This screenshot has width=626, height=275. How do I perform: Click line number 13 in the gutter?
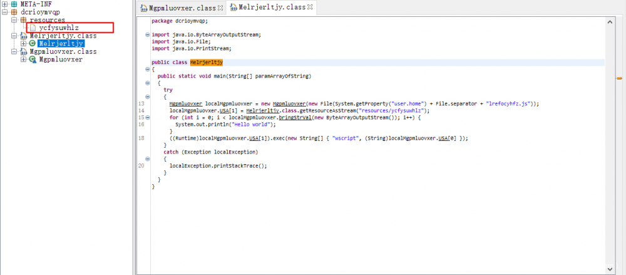click(141, 103)
